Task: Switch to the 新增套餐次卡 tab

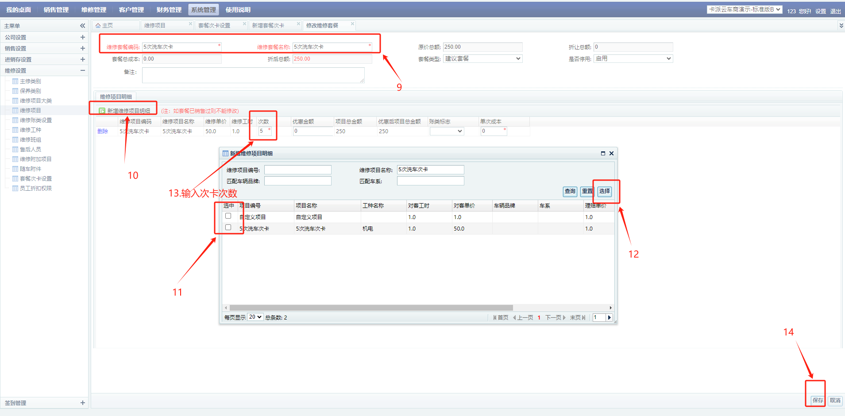Action: point(268,26)
